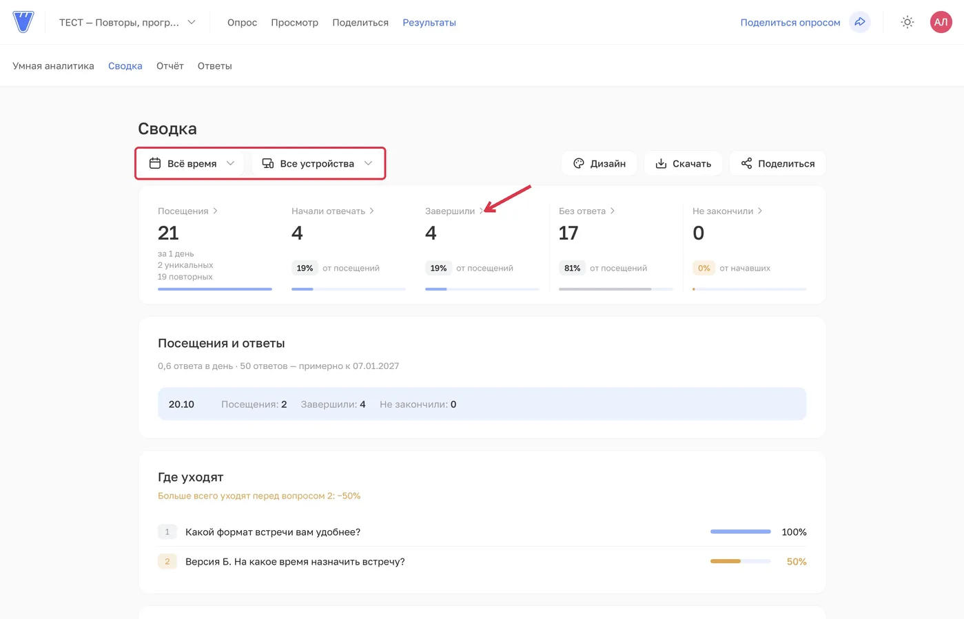Click the Поделиться опросом link
The image size is (964, 619).
(790, 23)
